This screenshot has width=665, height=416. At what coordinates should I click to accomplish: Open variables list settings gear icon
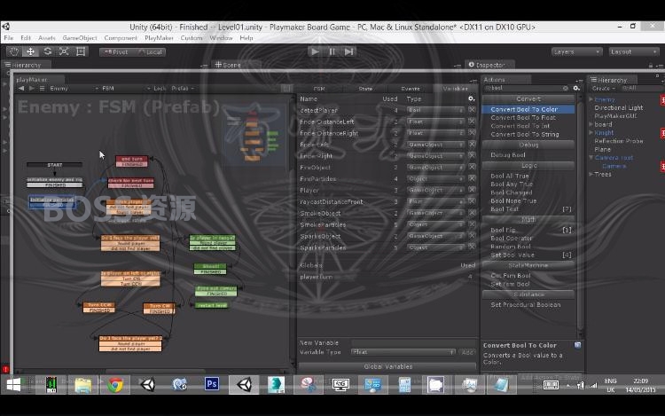[x=471, y=98]
